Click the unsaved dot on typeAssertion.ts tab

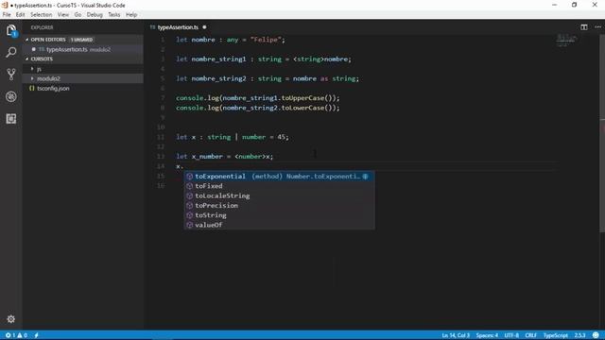point(204,27)
